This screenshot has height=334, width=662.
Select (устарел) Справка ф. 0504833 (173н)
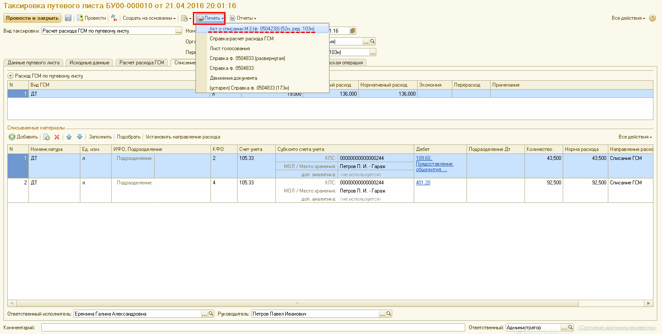coord(250,88)
